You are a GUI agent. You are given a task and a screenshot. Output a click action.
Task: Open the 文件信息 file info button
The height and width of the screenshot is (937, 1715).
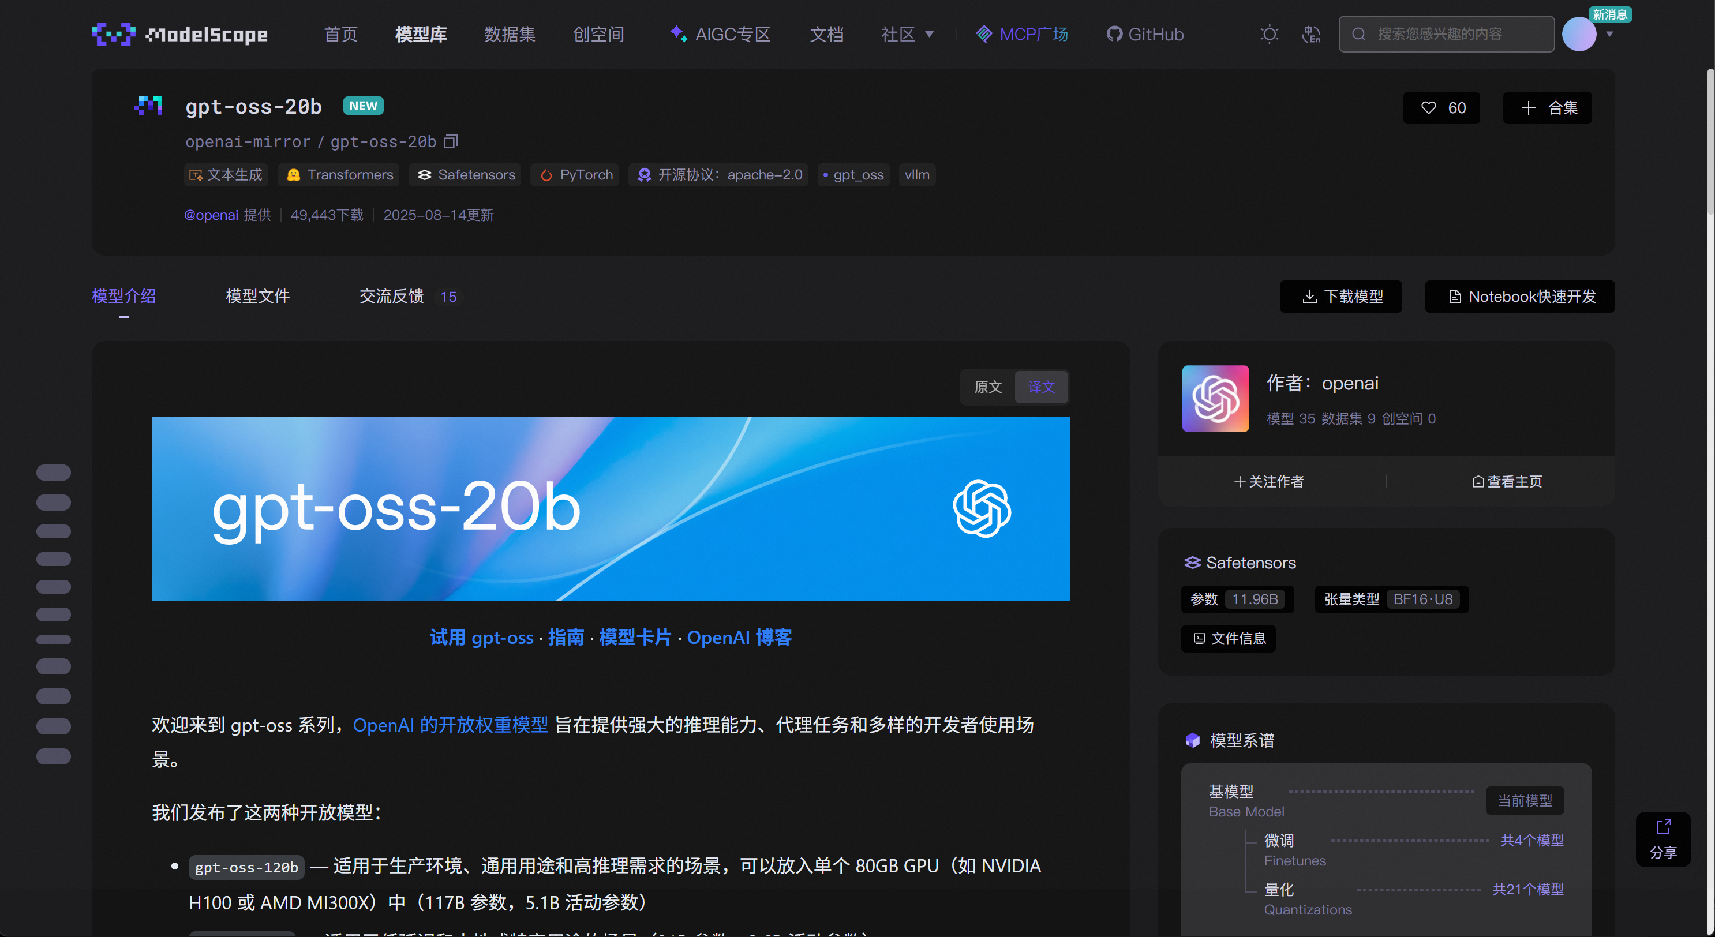(x=1229, y=638)
